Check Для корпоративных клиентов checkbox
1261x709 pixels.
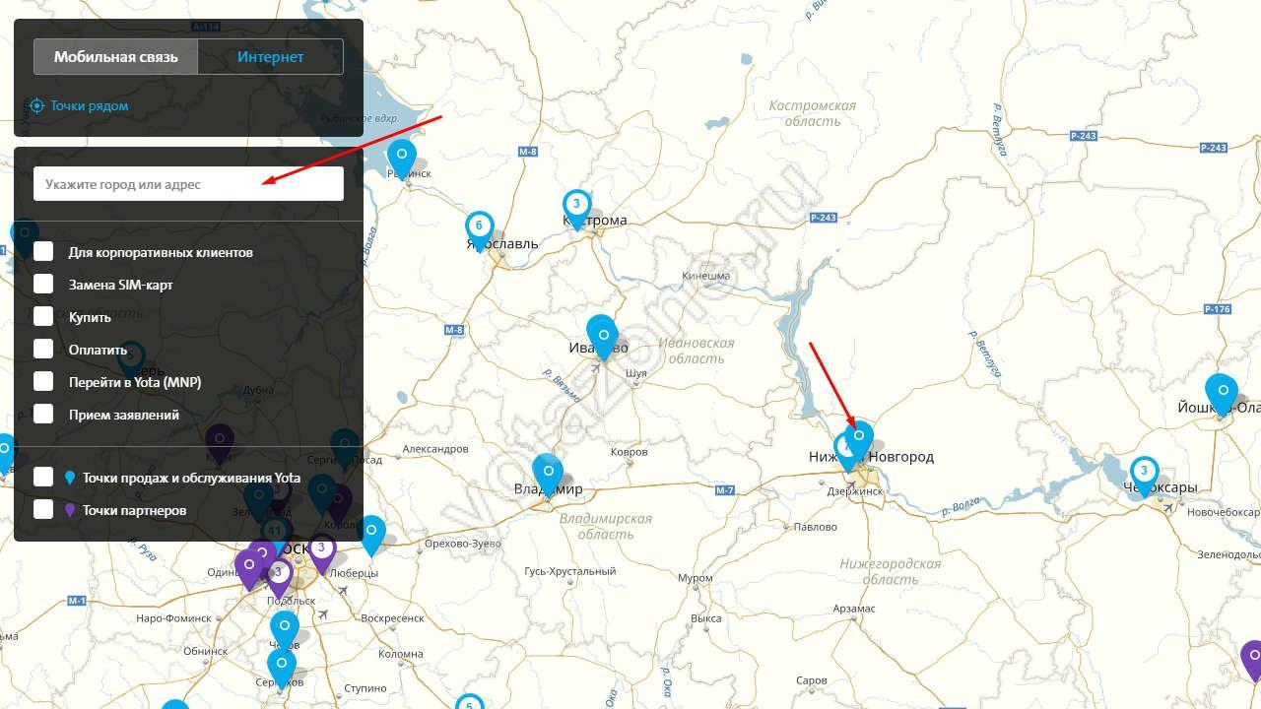point(43,251)
